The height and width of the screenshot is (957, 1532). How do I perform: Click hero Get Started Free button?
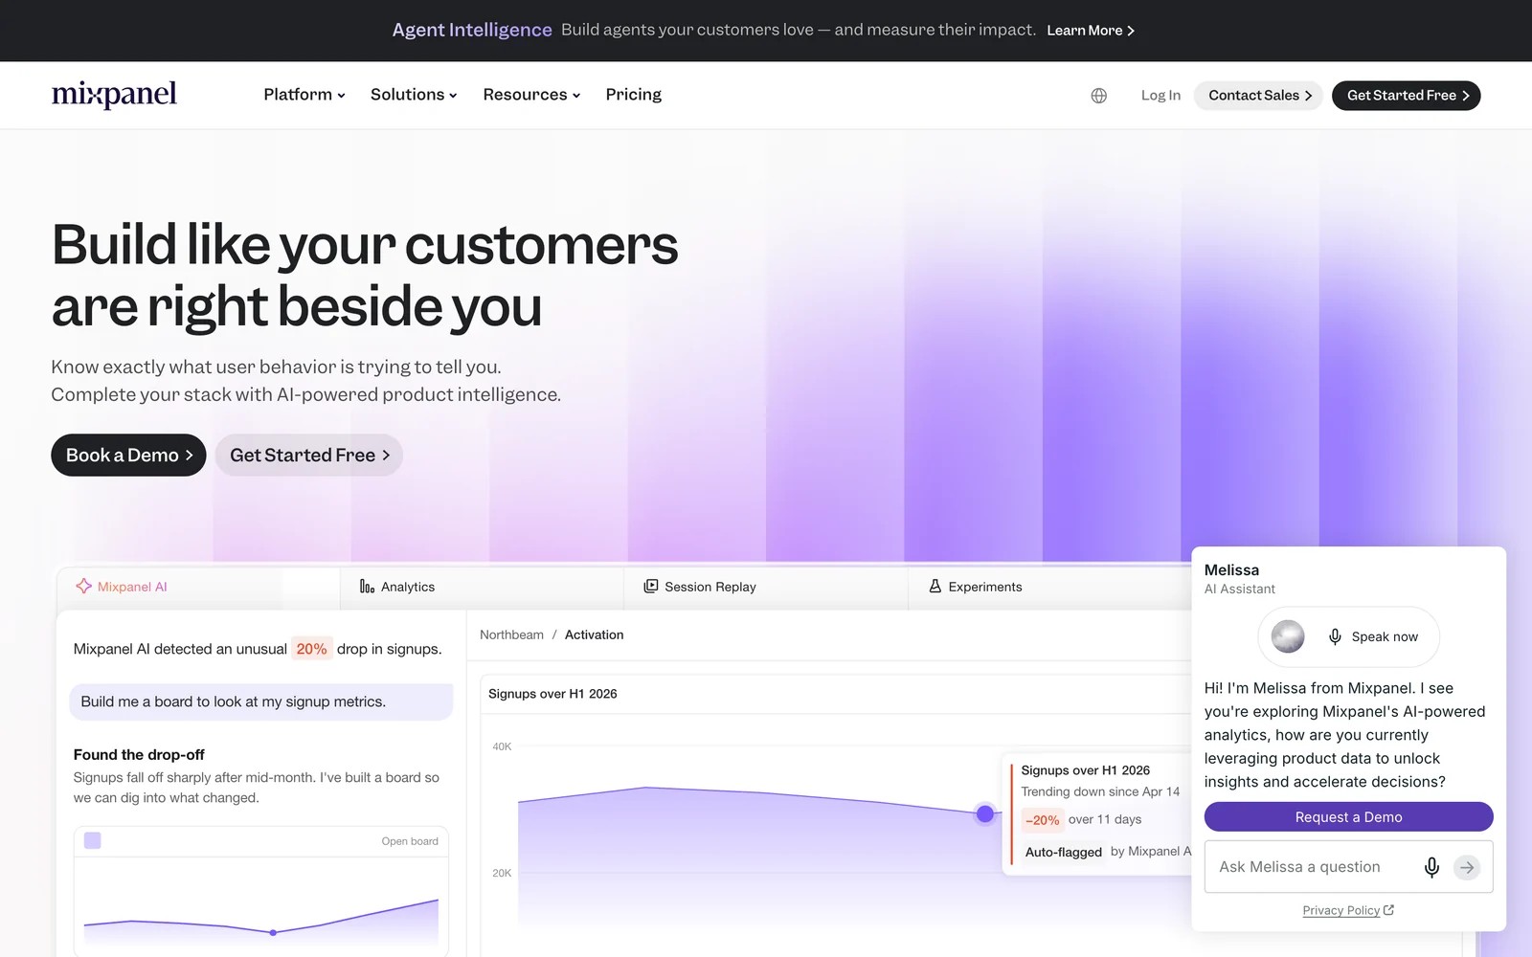click(309, 456)
